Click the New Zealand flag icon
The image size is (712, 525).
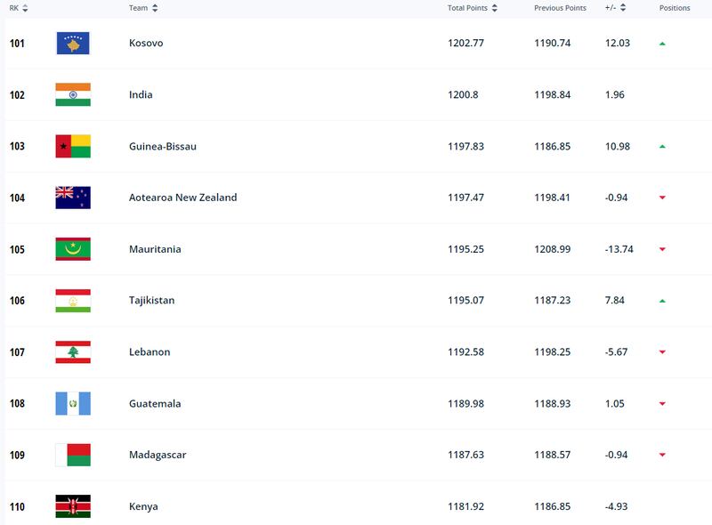point(73,198)
